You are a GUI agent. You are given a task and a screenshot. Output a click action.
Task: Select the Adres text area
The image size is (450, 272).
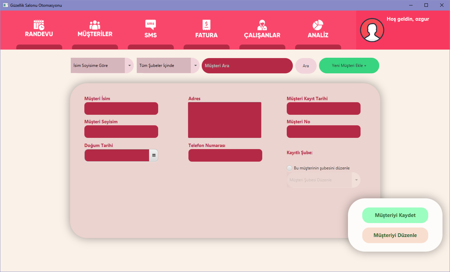point(224,120)
